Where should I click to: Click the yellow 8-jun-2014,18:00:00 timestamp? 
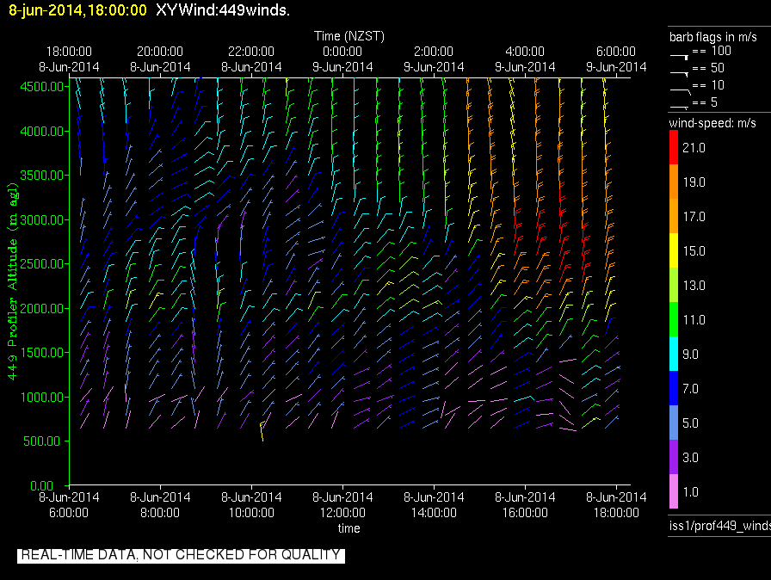pos(76,10)
